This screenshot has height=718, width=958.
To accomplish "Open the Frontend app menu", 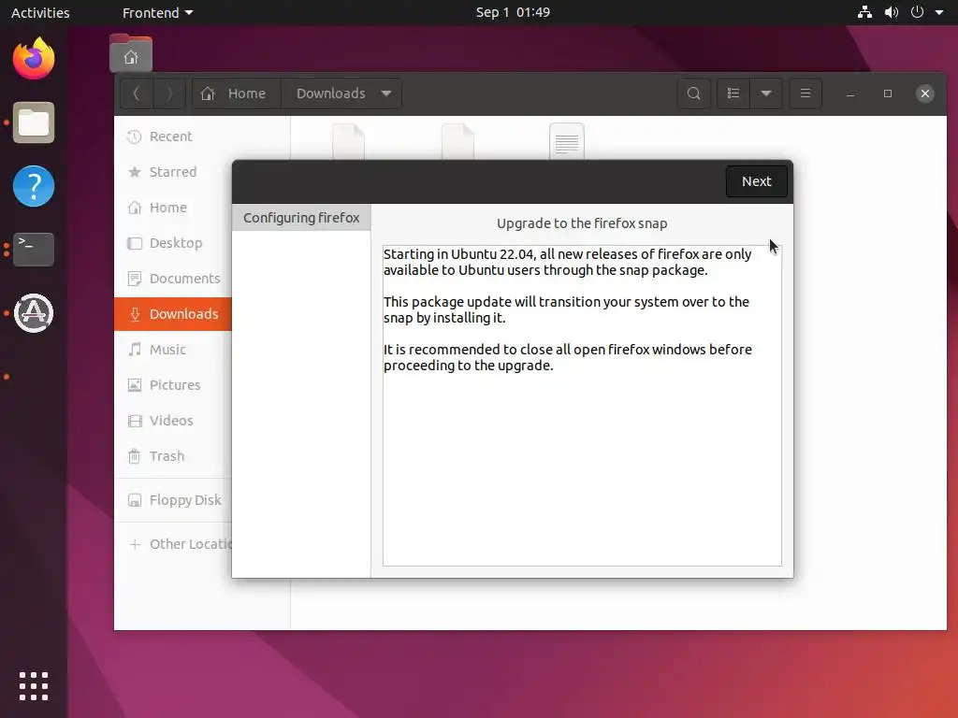I will [157, 12].
